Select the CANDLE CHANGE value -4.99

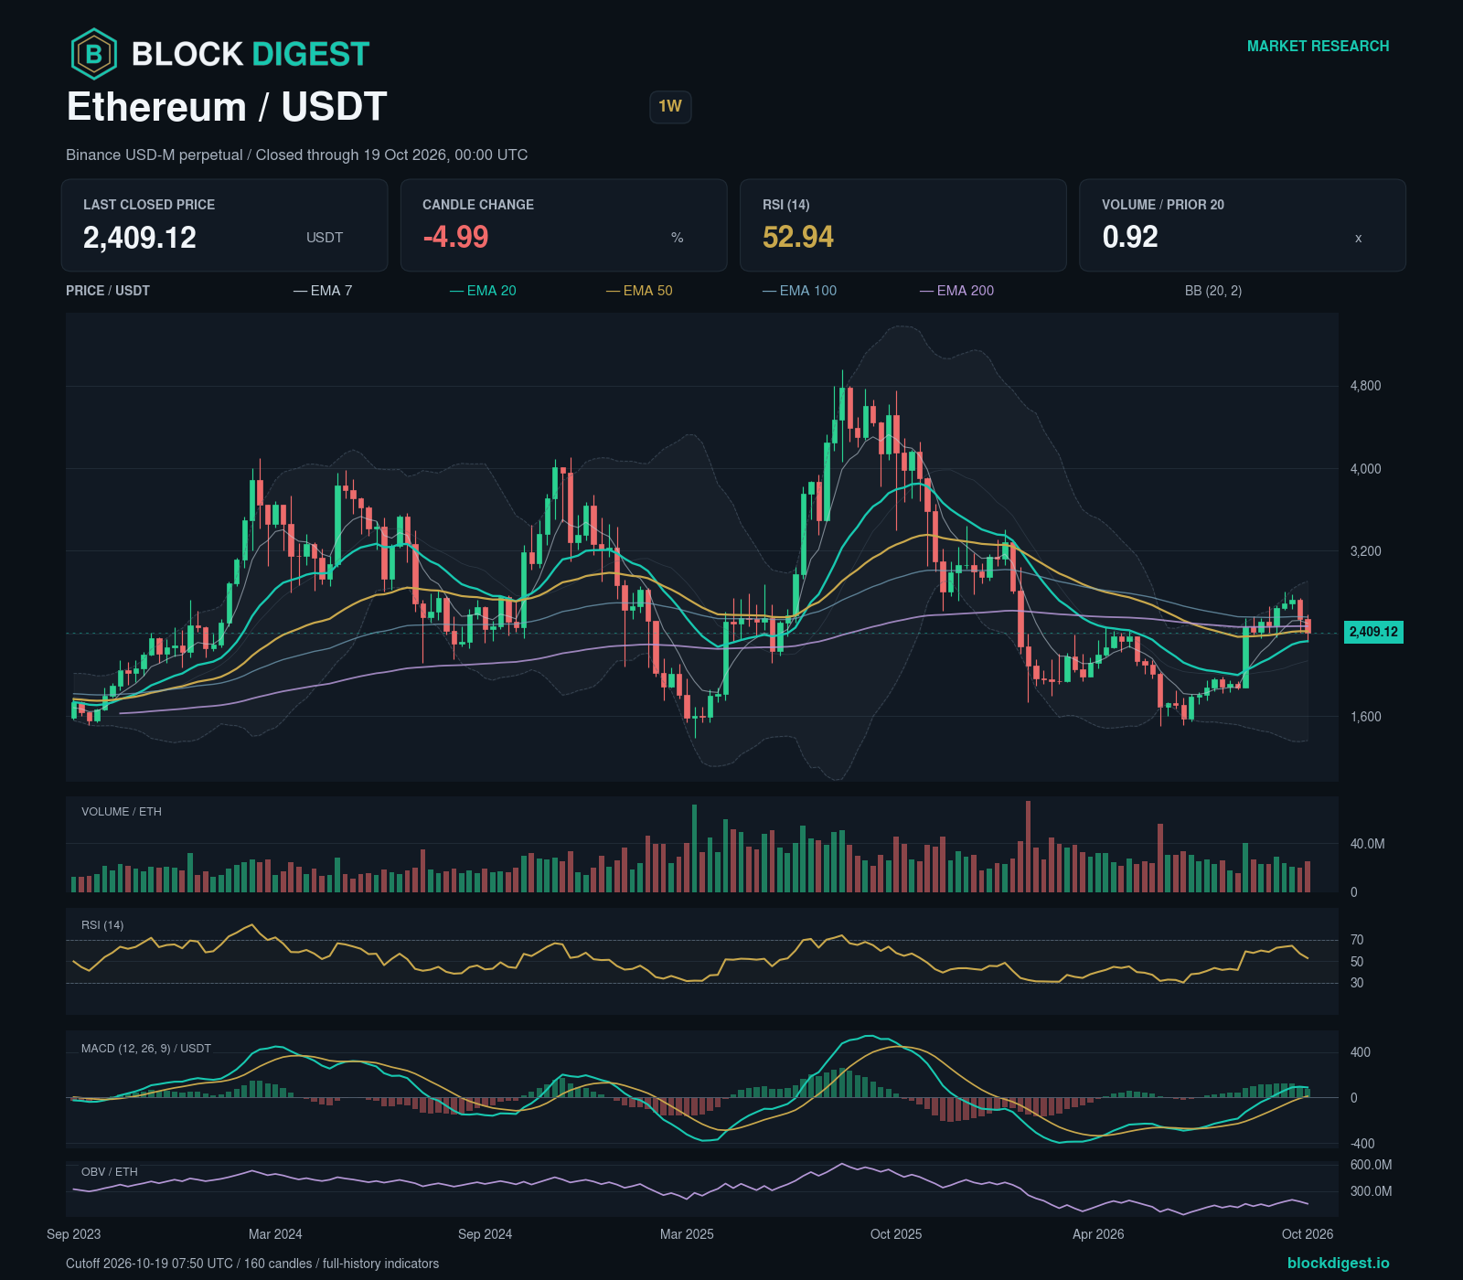(x=455, y=237)
